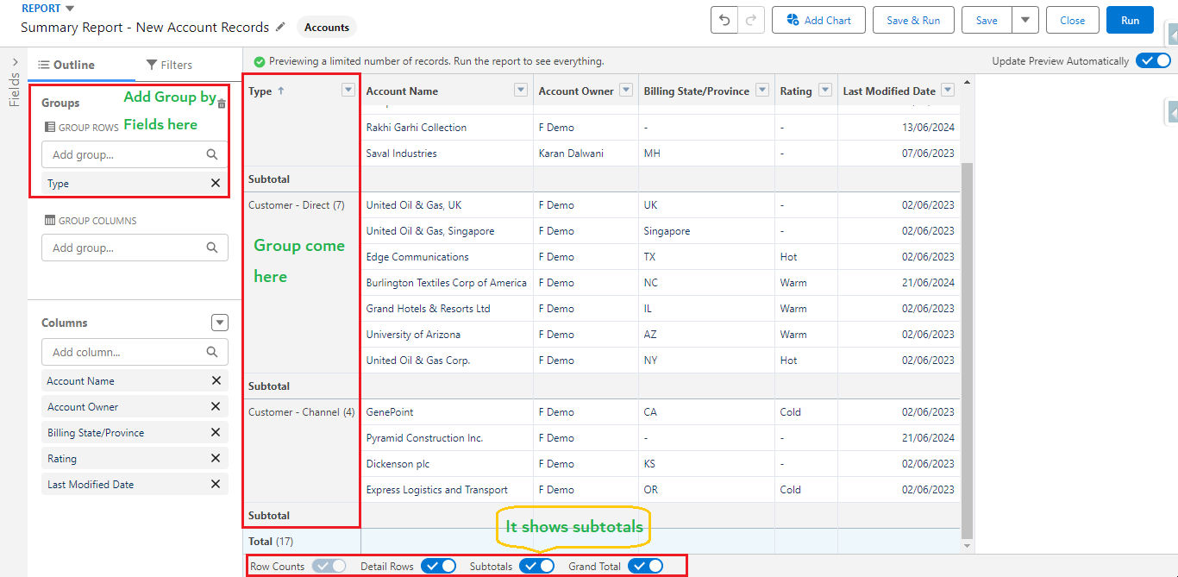Screen dimensions: 1178x577
Task: Open the Save button dropdown arrow
Action: pos(1024,21)
